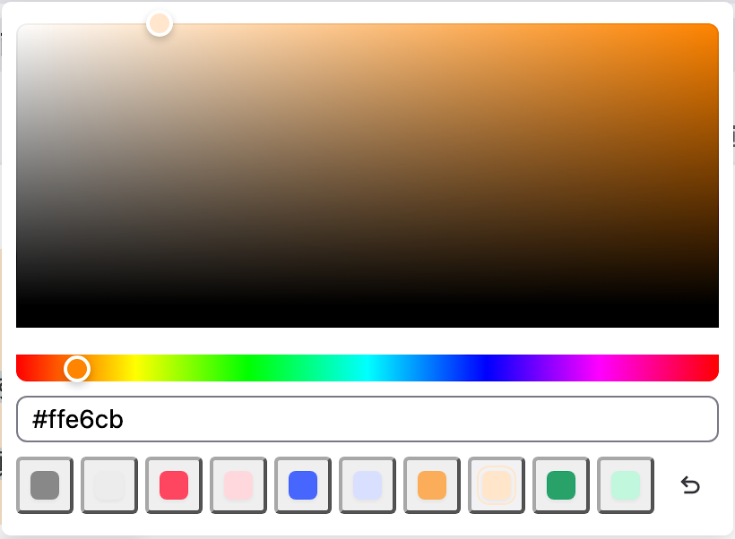Viewport: 735px width, 539px height.
Task: Click the saturation picker handle
Action: [160, 23]
